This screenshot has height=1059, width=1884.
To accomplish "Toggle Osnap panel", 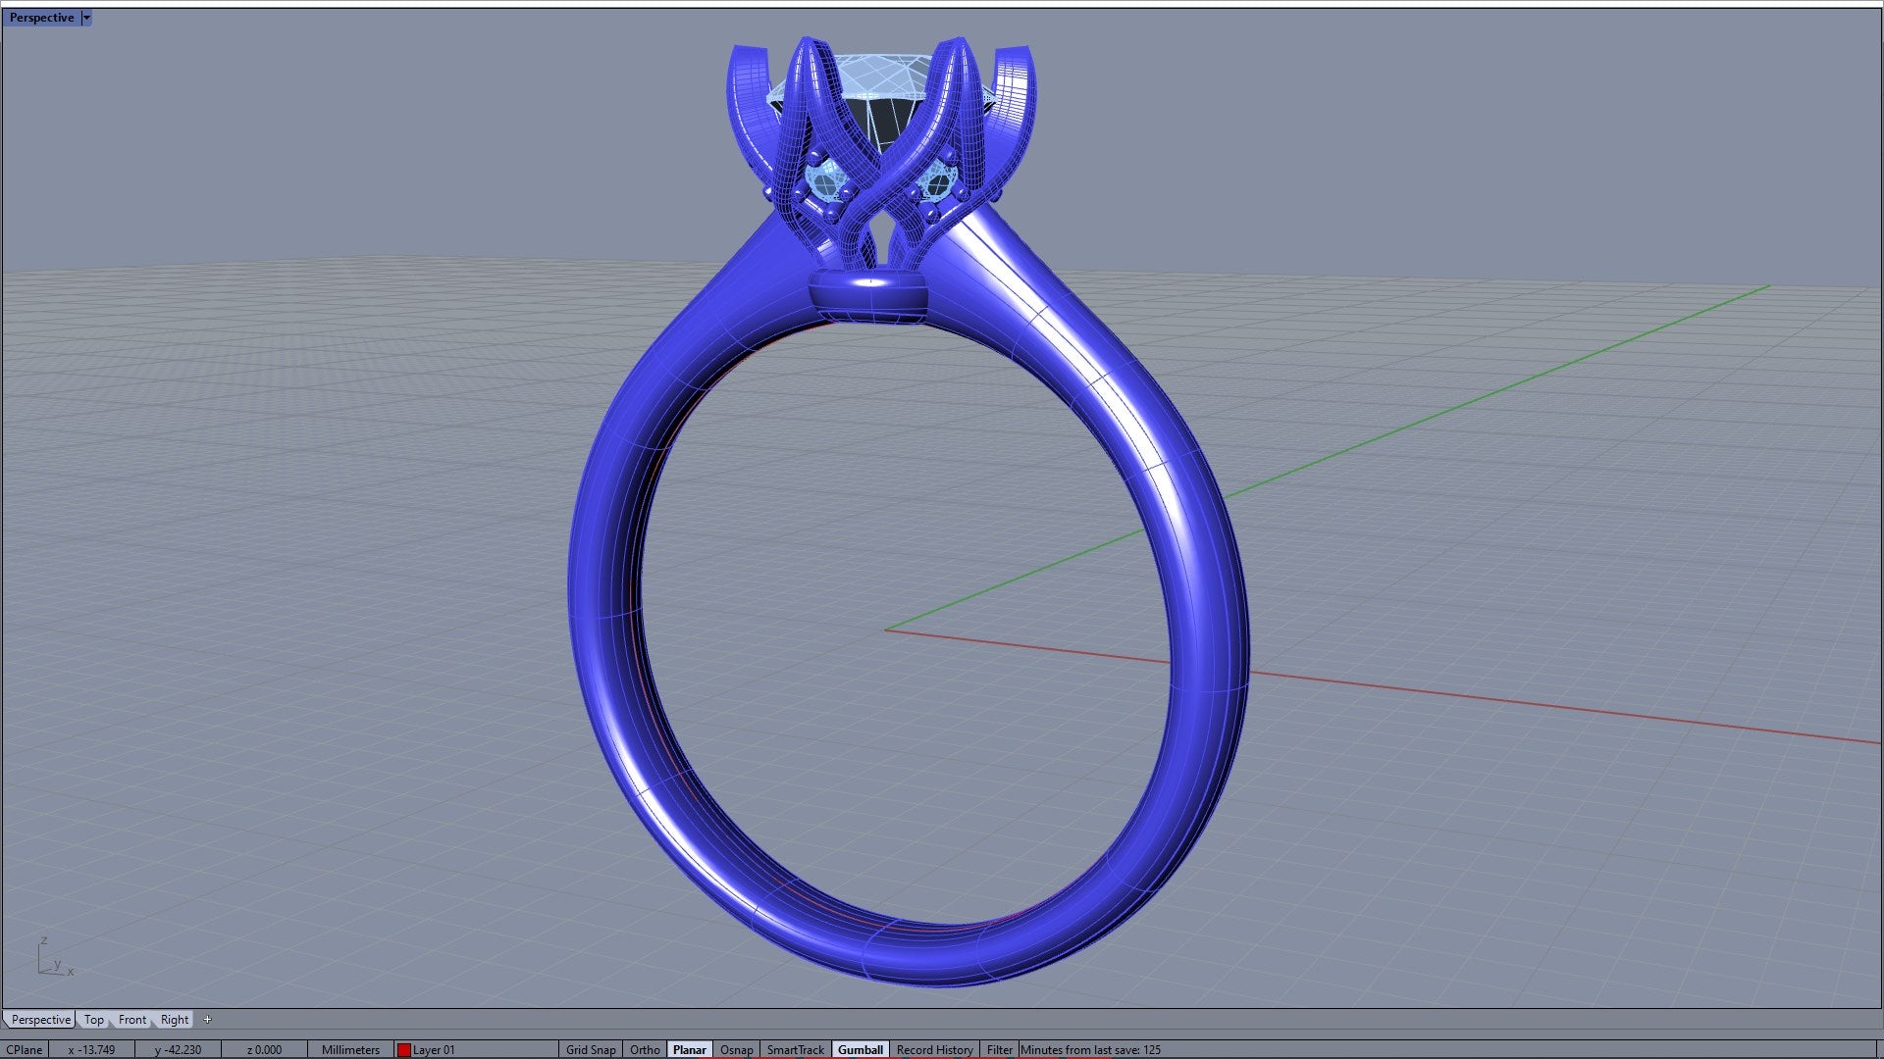I will (x=736, y=1049).
